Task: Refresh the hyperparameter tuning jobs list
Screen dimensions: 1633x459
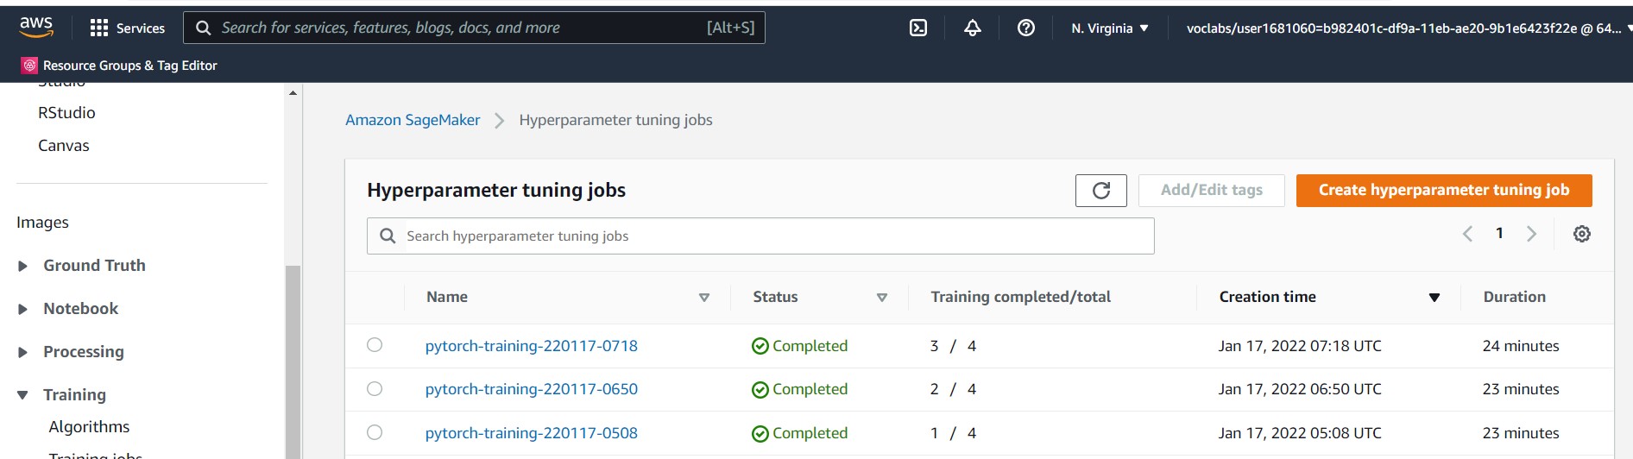Action: [x=1101, y=191]
